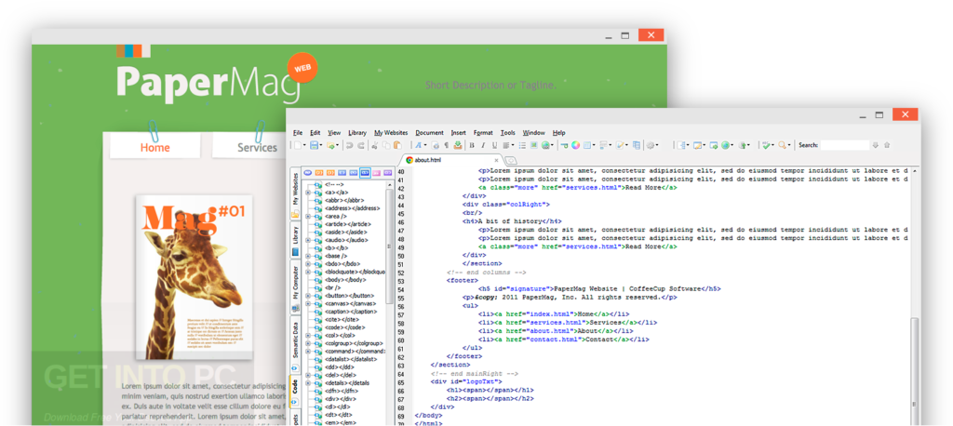Click the search up arrow icon

[x=887, y=145]
